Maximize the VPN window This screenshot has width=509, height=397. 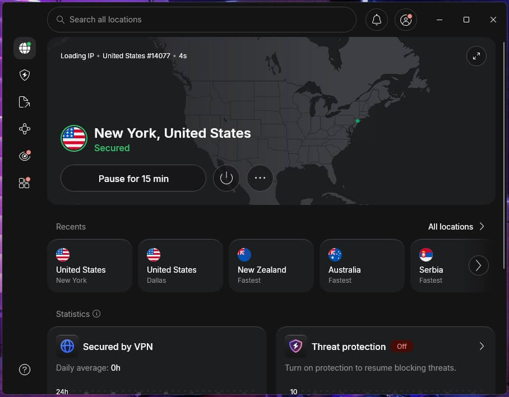(466, 20)
